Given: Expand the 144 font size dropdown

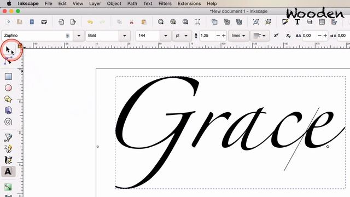Looking at the screenshot, I should coord(165,36).
